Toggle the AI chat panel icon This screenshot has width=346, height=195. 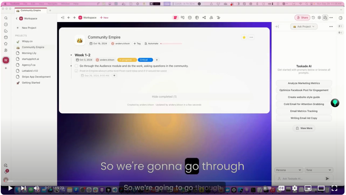tap(325, 18)
